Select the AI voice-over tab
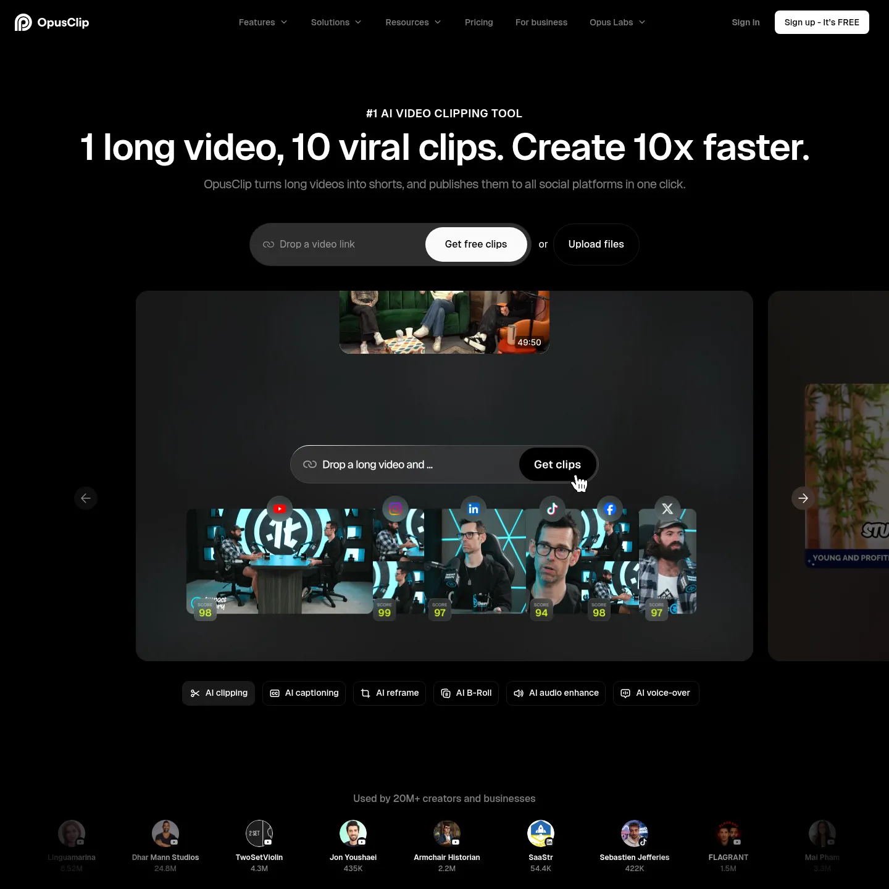This screenshot has width=889, height=889. point(656,693)
